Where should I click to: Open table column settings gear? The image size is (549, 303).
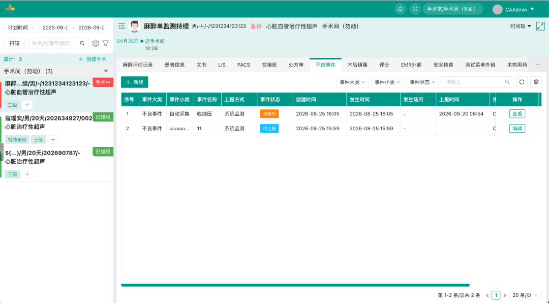[536, 82]
